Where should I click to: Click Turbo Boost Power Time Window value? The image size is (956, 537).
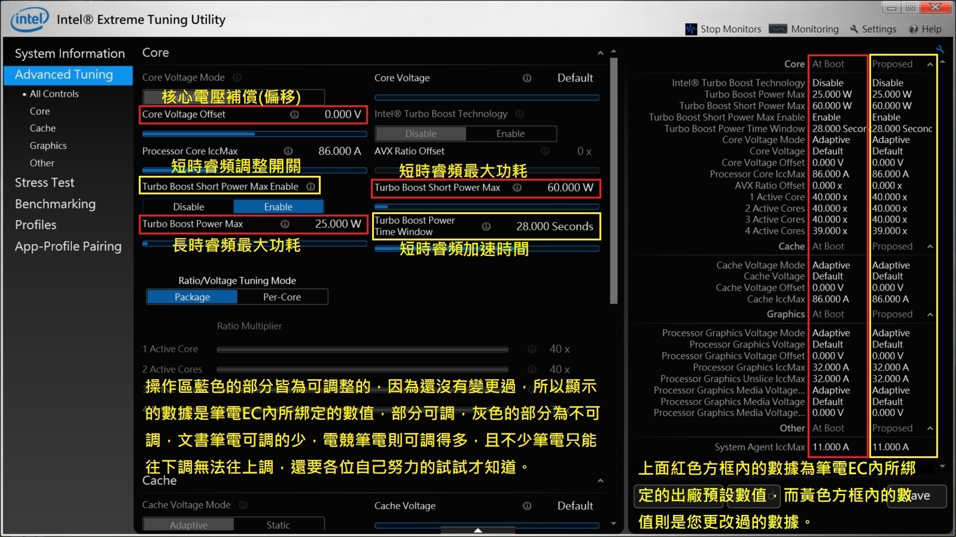click(555, 226)
